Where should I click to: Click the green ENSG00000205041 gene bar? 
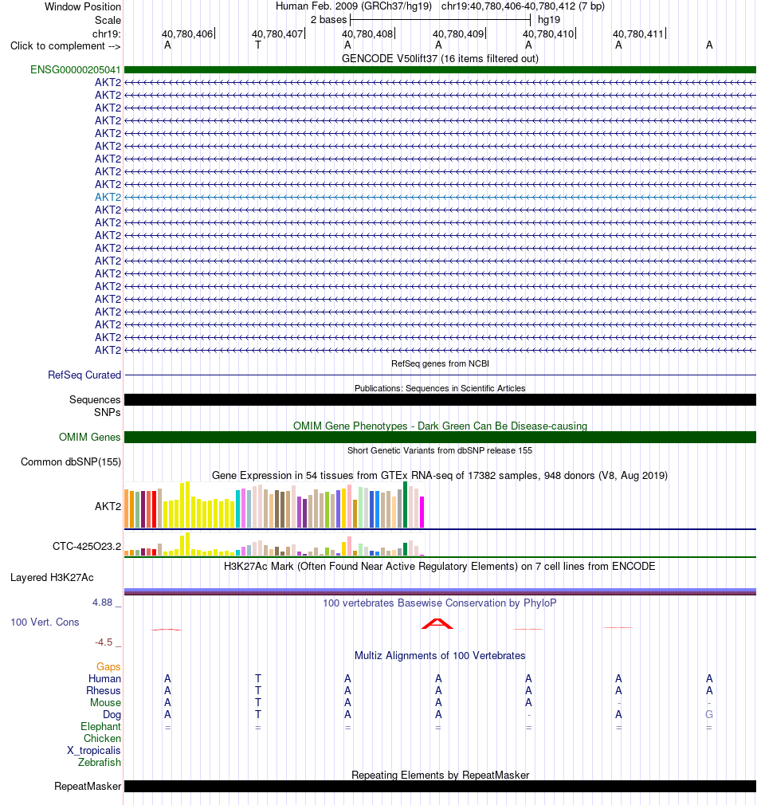click(x=440, y=69)
